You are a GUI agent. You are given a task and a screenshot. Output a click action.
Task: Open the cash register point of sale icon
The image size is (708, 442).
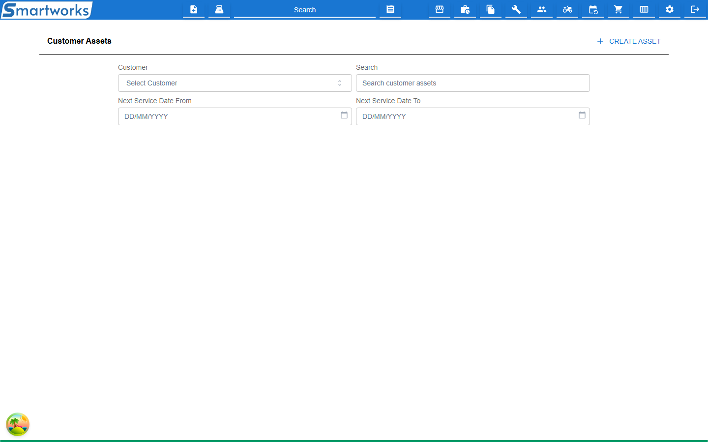(x=219, y=9)
